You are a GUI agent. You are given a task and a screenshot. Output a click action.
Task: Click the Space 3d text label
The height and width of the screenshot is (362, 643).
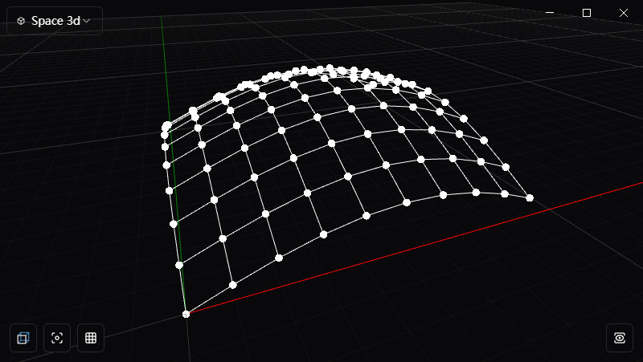coord(55,21)
